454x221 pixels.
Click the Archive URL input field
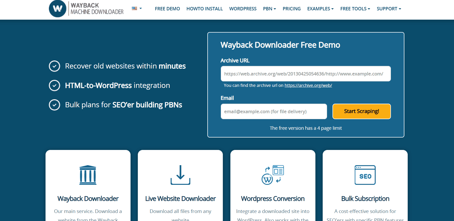pyautogui.click(x=306, y=74)
